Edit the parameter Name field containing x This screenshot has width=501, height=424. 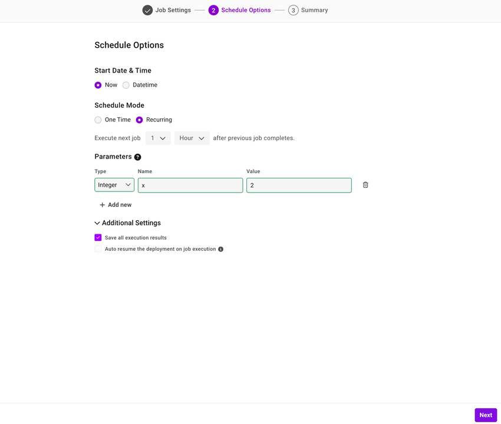190,185
